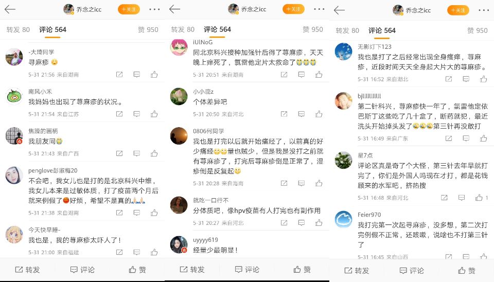This screenshot has height=282, width=494.
Task: Follow 乔念之icc in the left panel
Action: point(129,9)
